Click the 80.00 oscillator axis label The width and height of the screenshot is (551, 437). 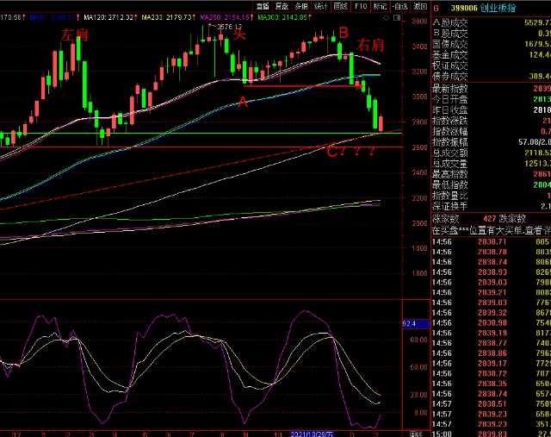pyautogui.click(x=418, y=340)
